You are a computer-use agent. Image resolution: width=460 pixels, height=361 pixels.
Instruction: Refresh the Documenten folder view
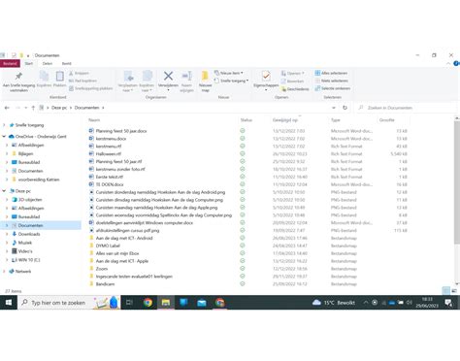pos(345,108)
